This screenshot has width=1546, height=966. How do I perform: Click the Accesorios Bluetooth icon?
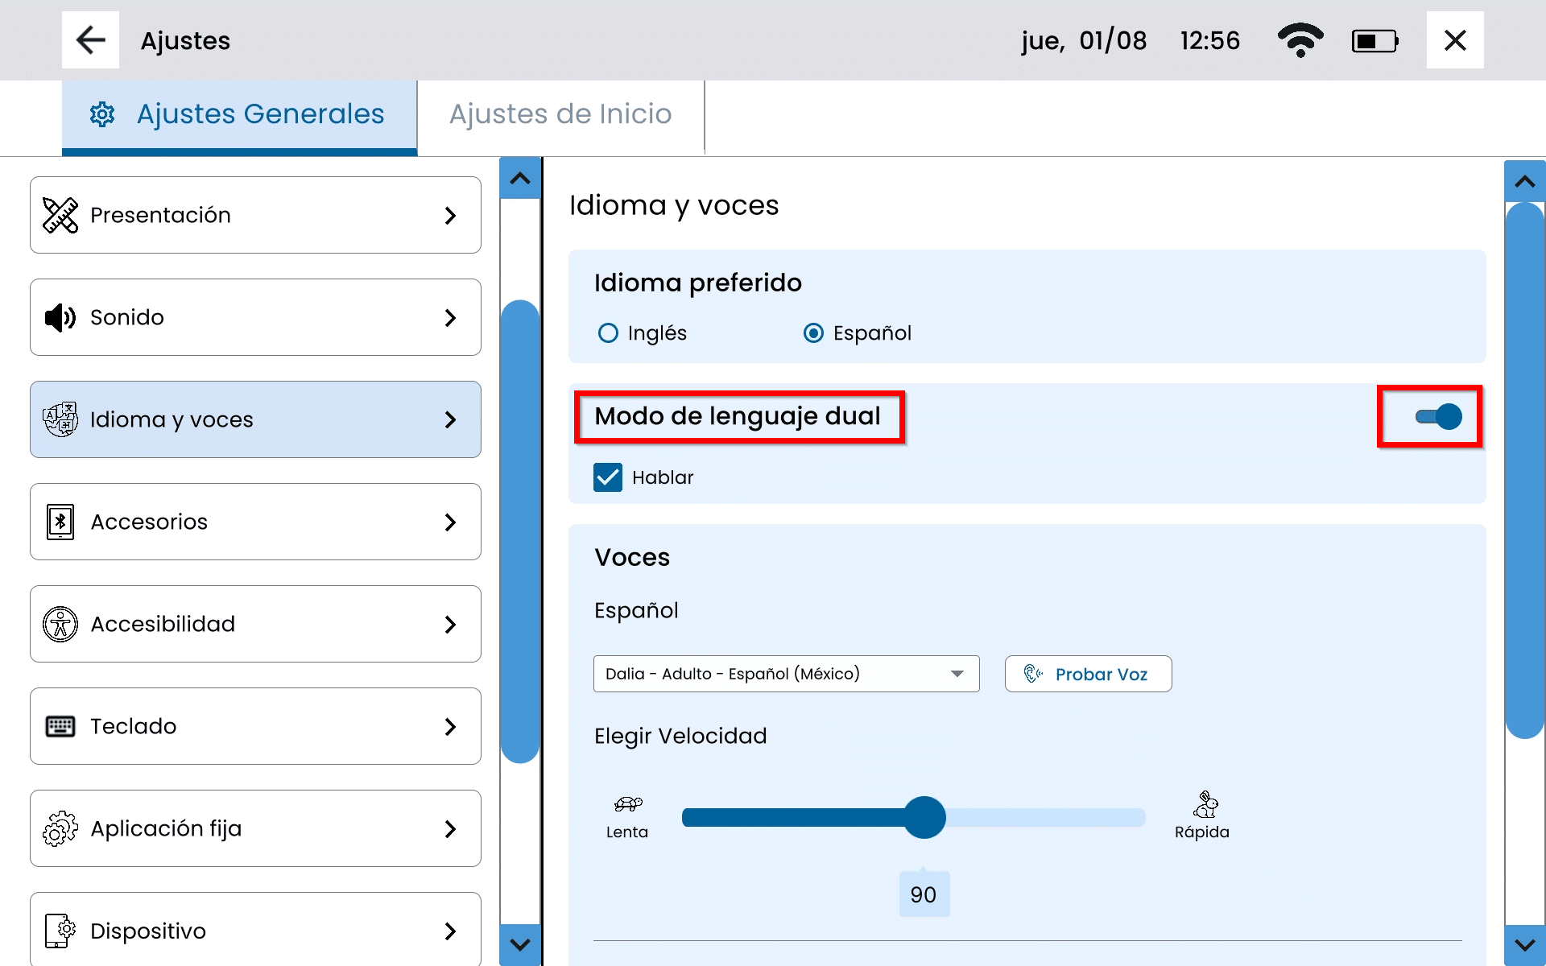(x=60, y=522)
